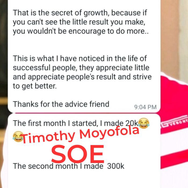188x188 pixels.
Task: Tap the 9:04 PM message timestamp
Action: (145, 107)
